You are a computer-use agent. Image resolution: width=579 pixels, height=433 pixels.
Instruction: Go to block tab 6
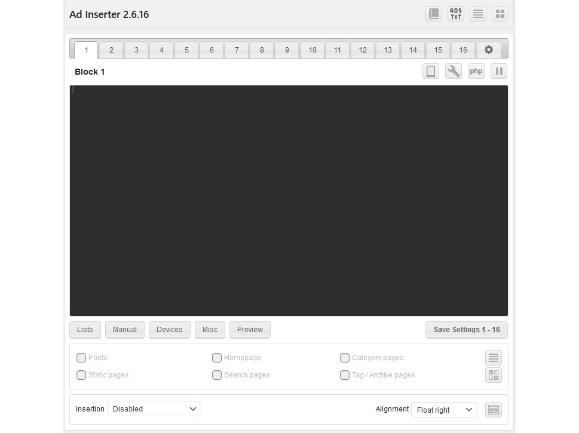(212, 50)
